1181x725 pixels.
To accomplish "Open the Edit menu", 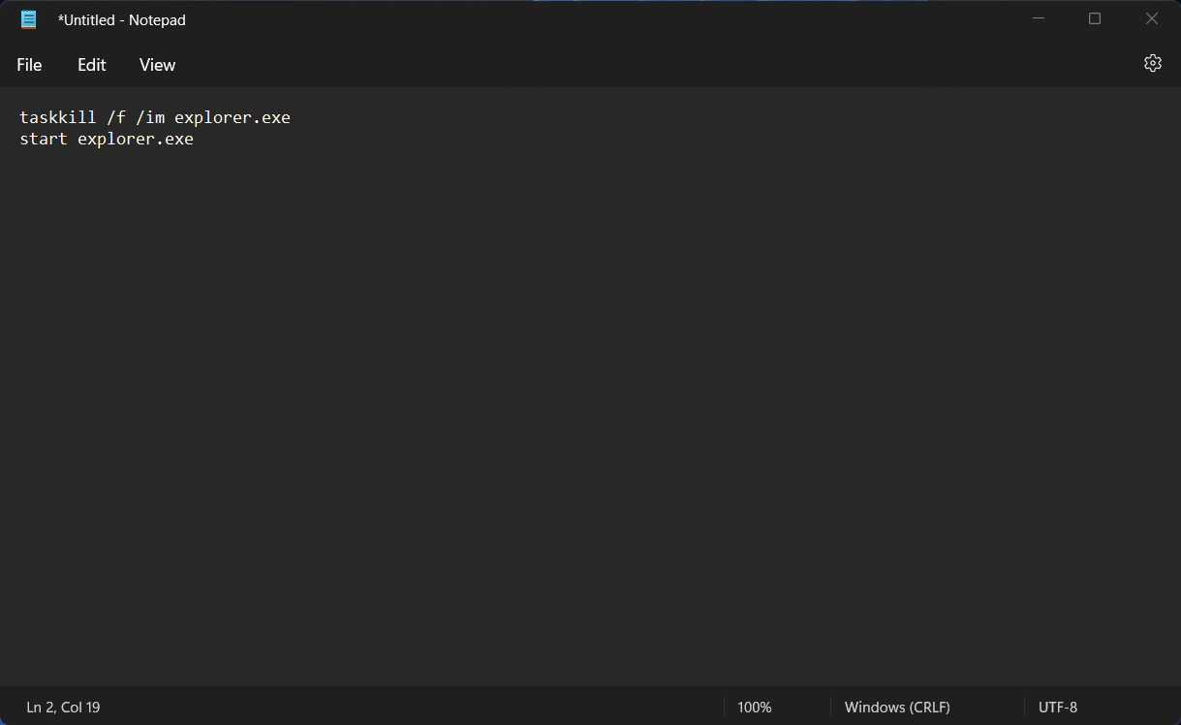I will 92,65.
